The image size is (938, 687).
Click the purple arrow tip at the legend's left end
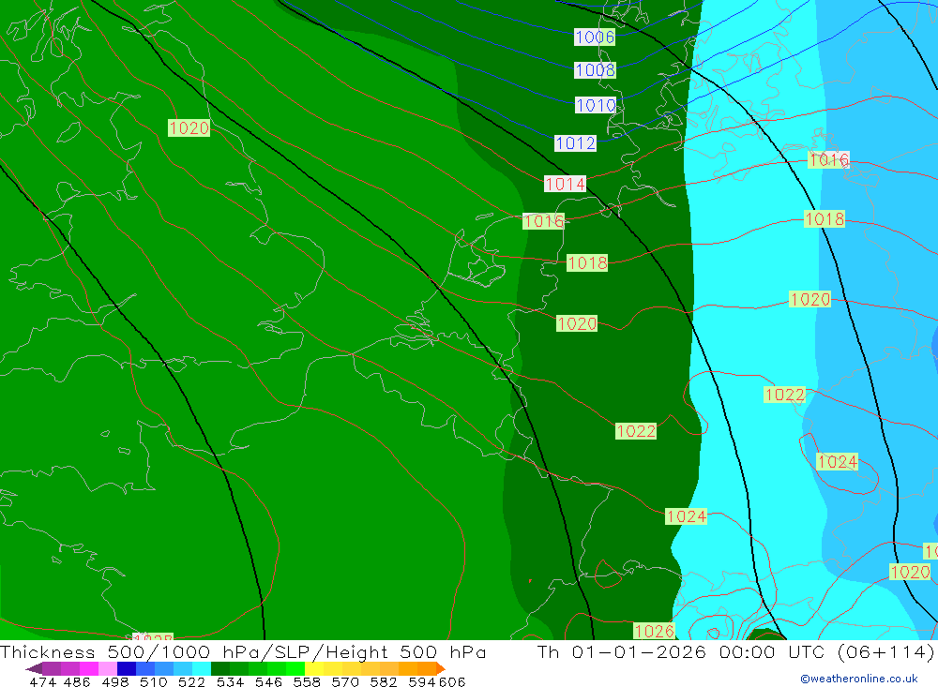[34, 668]
